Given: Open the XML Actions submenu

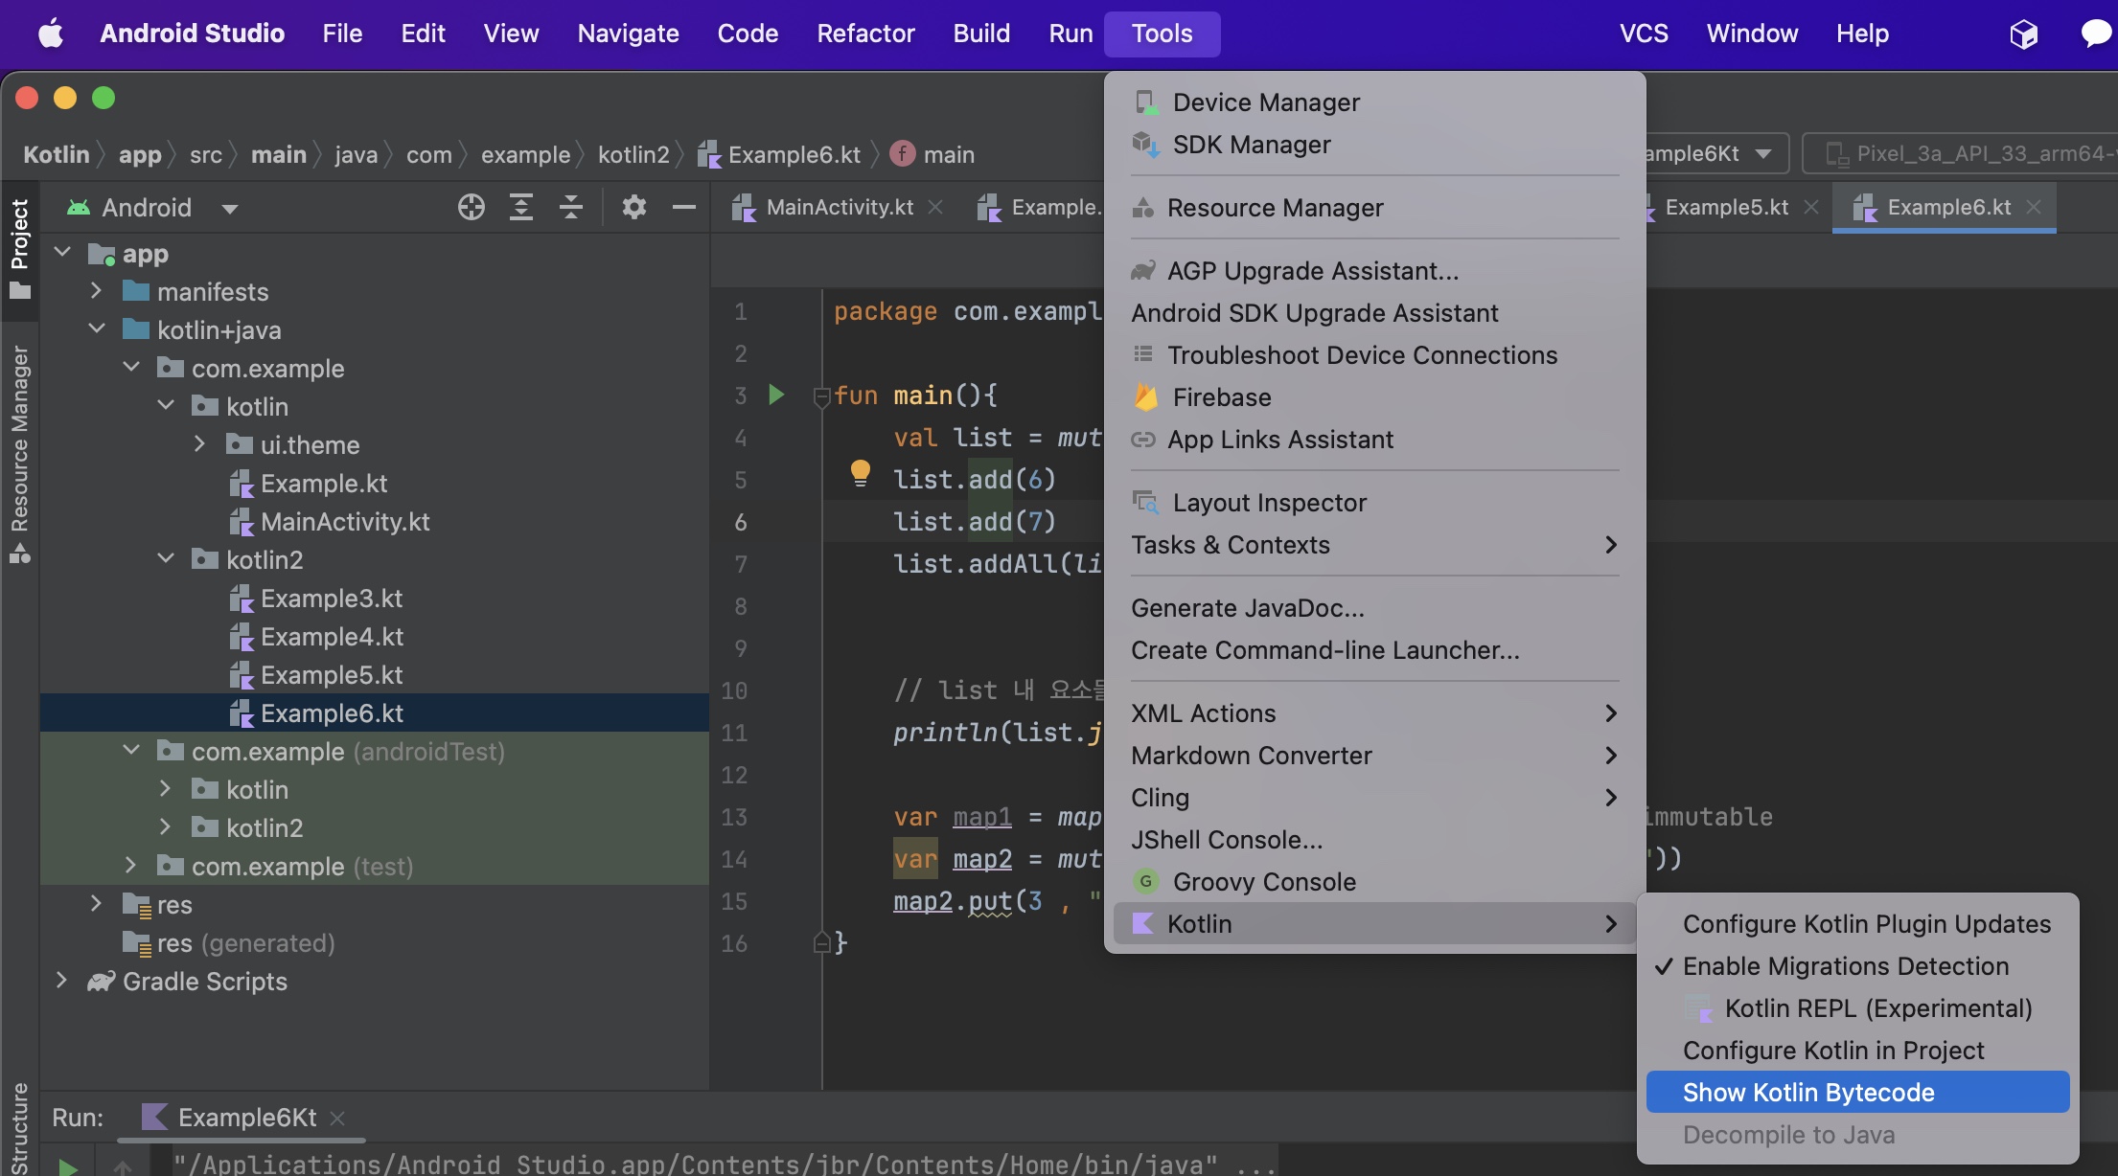Looking at the screenshot, I should (x=1374, y=712).
